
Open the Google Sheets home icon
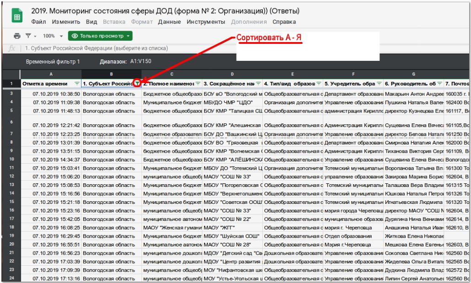(16, 16)
